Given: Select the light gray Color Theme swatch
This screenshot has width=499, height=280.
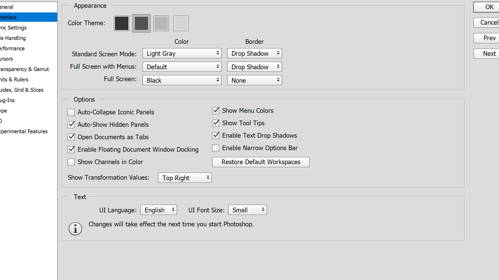Looking at the screenshot, I should [x=161, y=23].
